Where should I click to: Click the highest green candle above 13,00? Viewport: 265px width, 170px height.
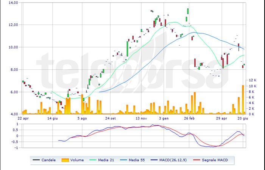[x=188, y=11]
